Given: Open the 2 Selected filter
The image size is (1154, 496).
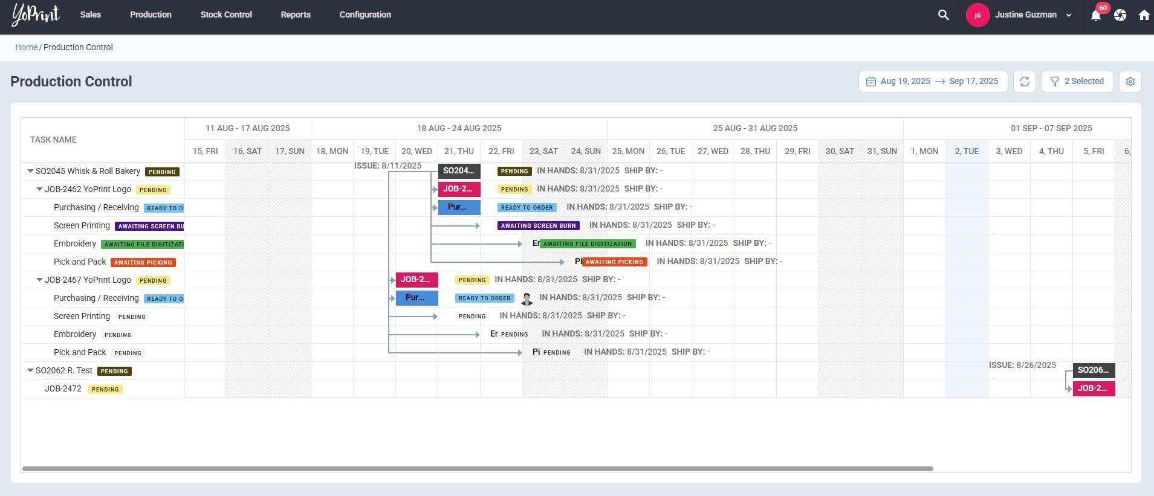Looking at the screenshot, I should tap(1077, 82).
